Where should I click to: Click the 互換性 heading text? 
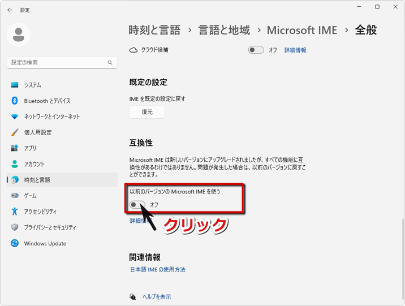pos(141,143)
